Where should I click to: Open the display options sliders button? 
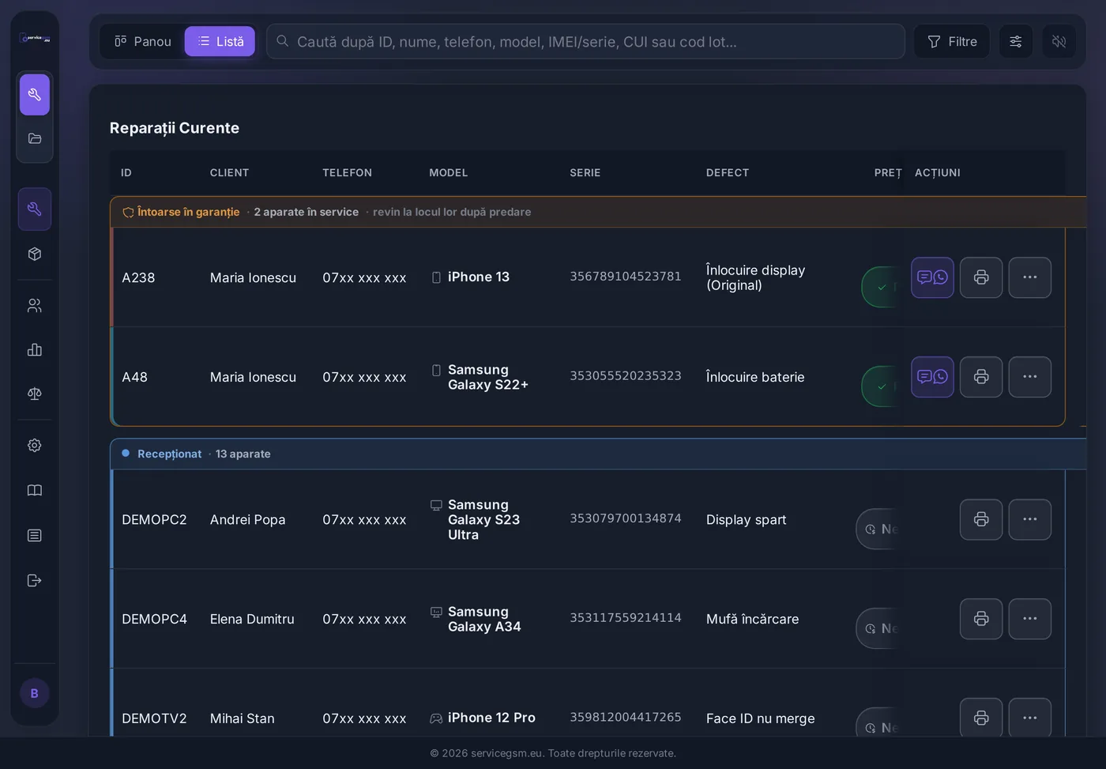(1016, 42)
